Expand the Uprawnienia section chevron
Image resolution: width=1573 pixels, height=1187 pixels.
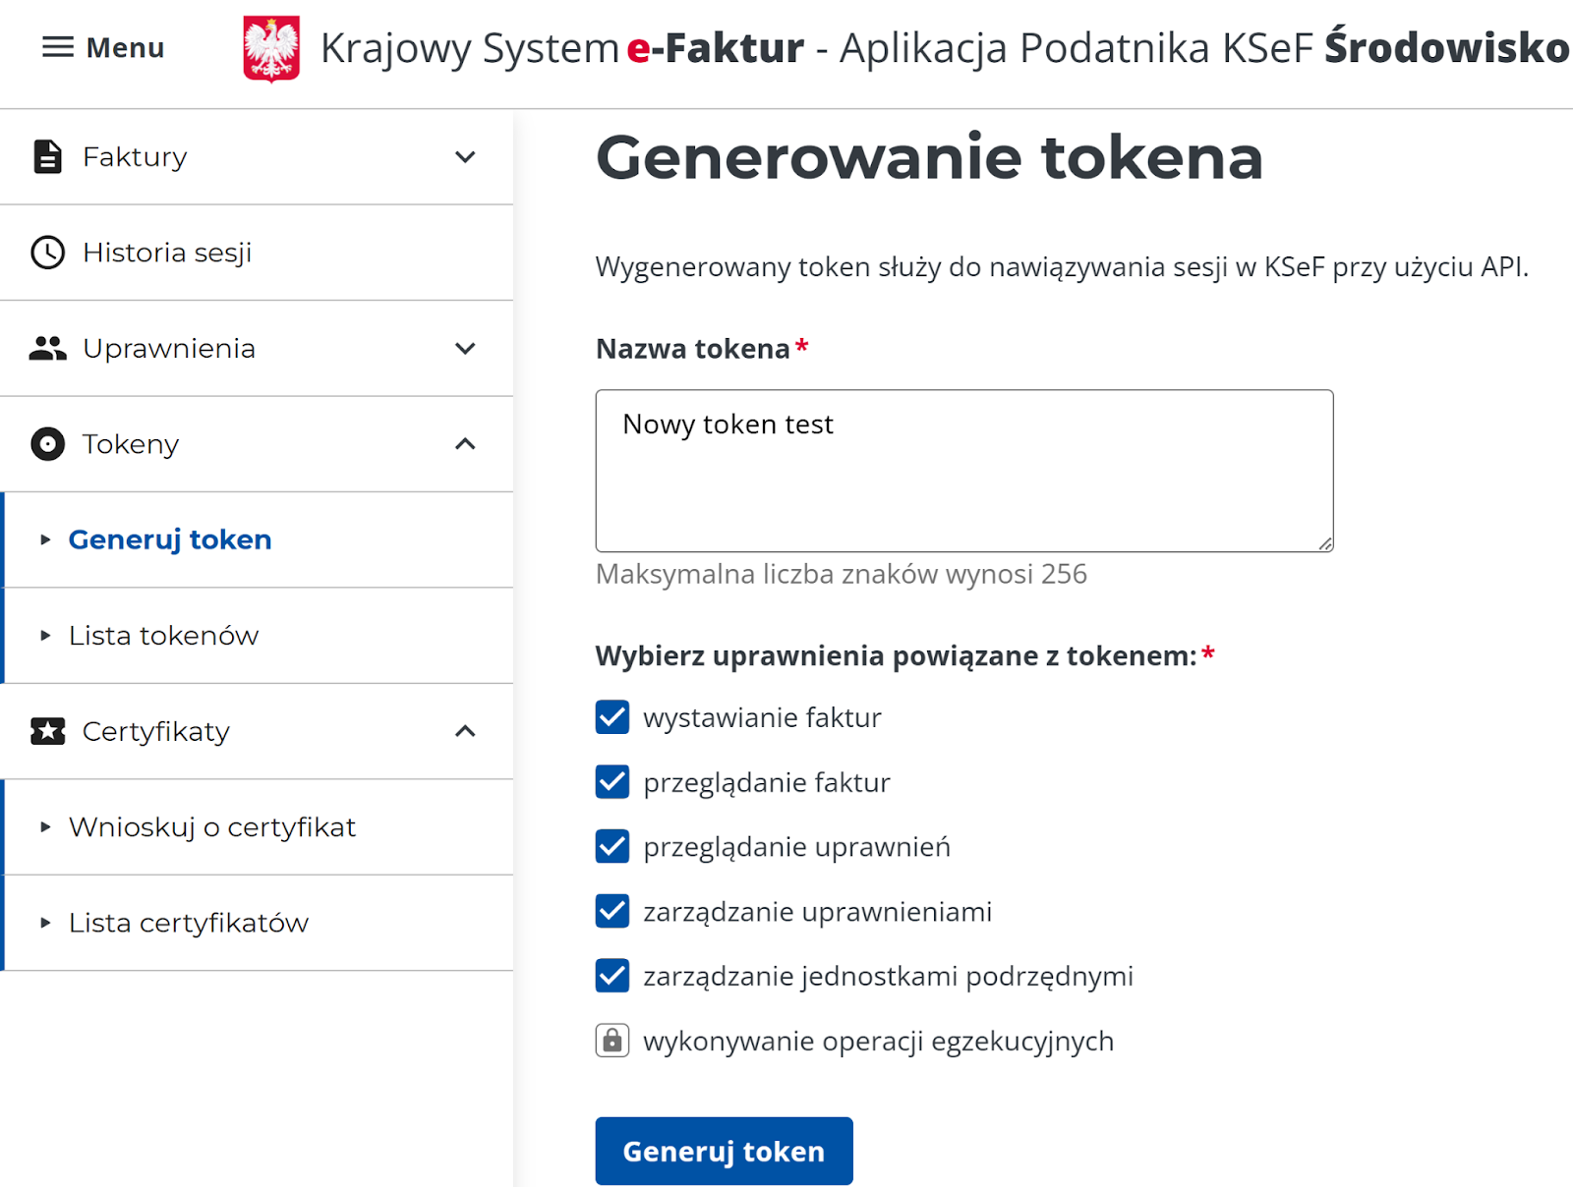click(465, 349)
